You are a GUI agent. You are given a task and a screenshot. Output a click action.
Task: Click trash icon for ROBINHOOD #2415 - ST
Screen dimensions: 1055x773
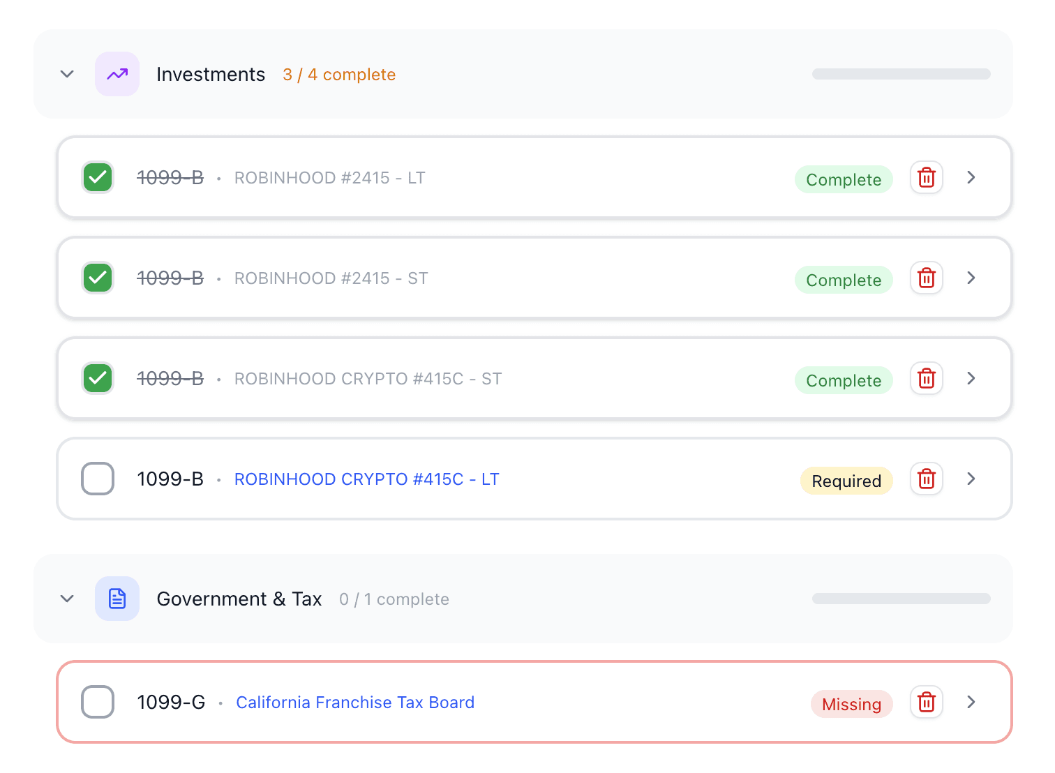(x=926, y=278)
